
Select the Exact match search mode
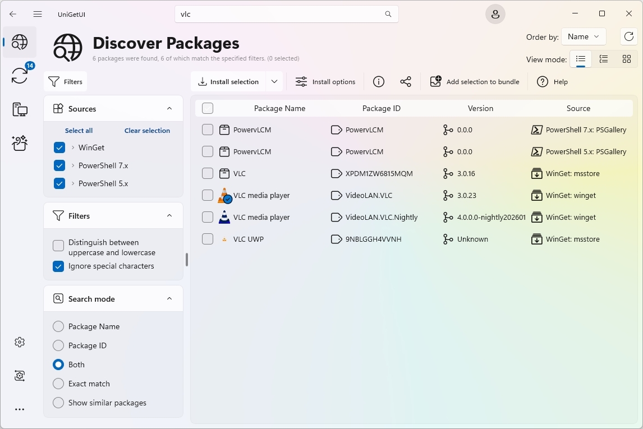[x=58, y=384]
